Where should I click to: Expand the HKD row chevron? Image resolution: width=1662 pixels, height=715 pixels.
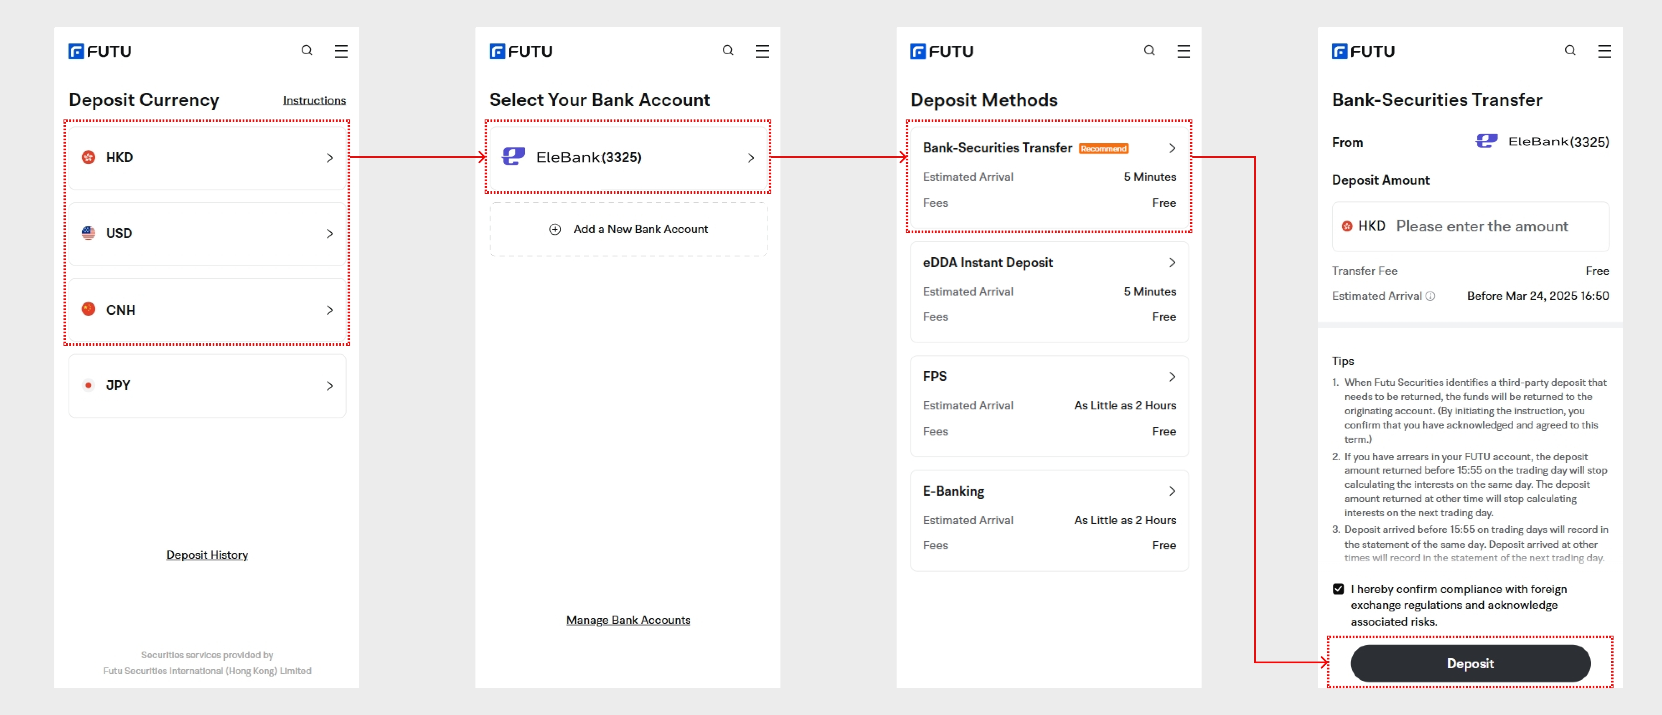[330, 157]
